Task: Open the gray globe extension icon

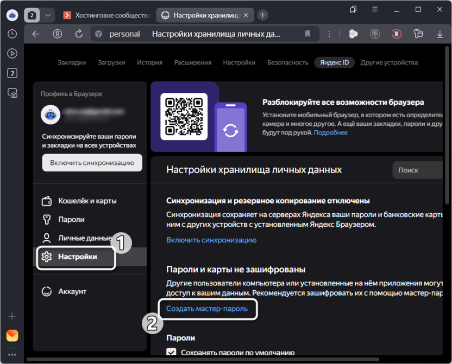Action: tap(375, 34)
